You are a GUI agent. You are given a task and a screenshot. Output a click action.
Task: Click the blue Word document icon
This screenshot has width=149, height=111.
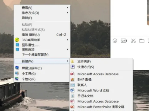[x=72, y=90]
